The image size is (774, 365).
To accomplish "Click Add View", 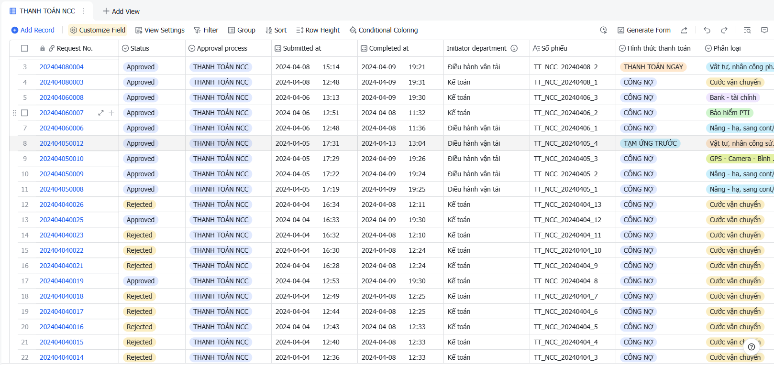I will 122,11.
